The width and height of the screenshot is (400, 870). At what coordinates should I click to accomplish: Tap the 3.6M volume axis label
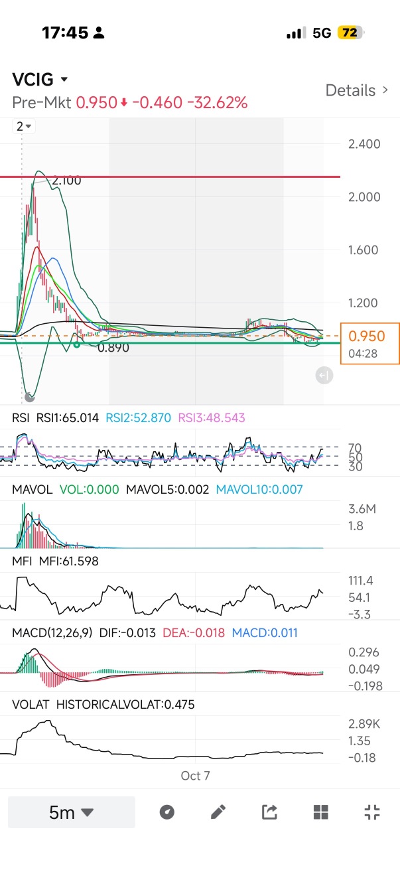(x=364, y=510)
